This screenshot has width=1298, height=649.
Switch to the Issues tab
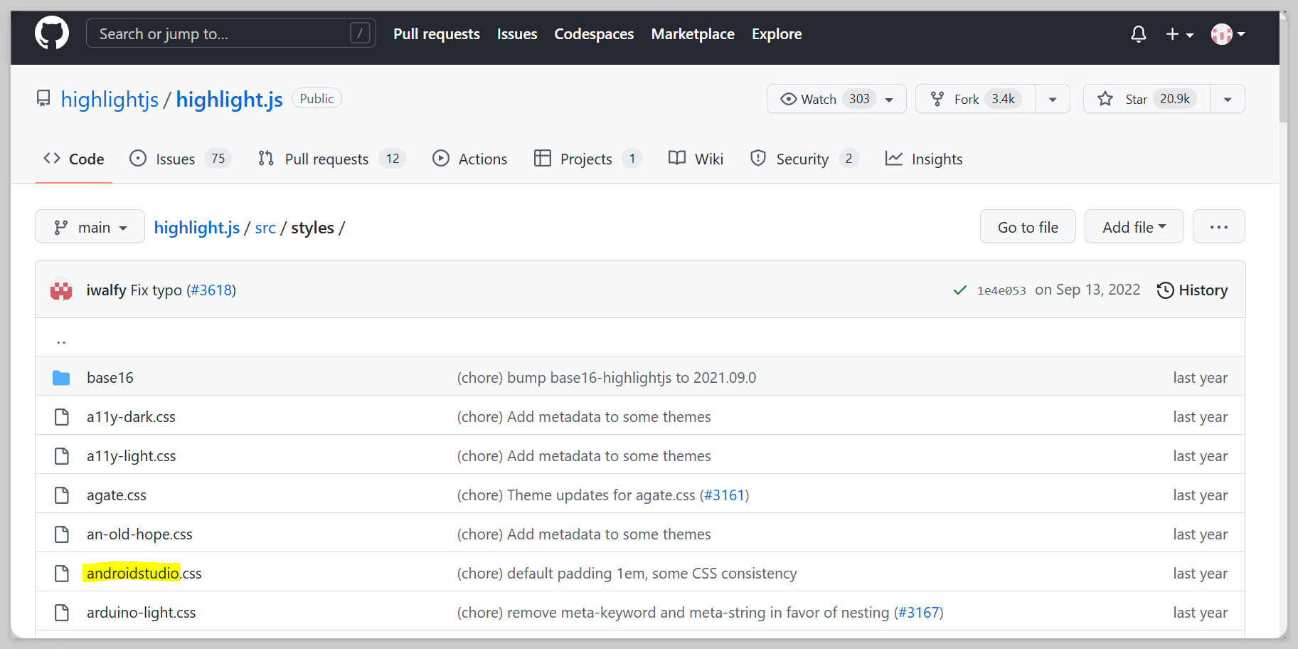pos(181,159)
